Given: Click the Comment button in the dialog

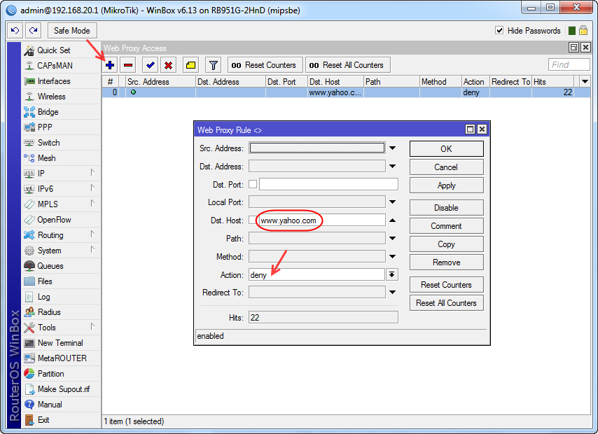Looking at the screenshot, I should pyautogui.click(x=446, y=226).
